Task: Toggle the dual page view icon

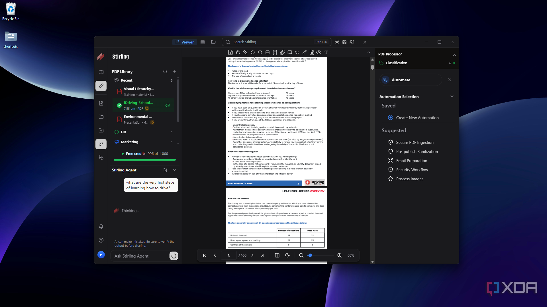Action: (x=277, y=255)
